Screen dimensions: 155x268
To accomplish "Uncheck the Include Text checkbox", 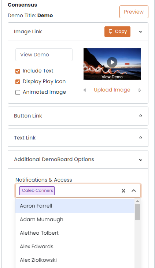I will click(18, 71).
